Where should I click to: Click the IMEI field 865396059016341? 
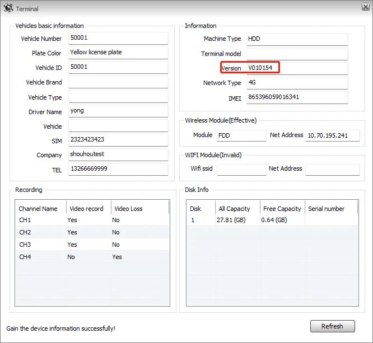point(297,98)
